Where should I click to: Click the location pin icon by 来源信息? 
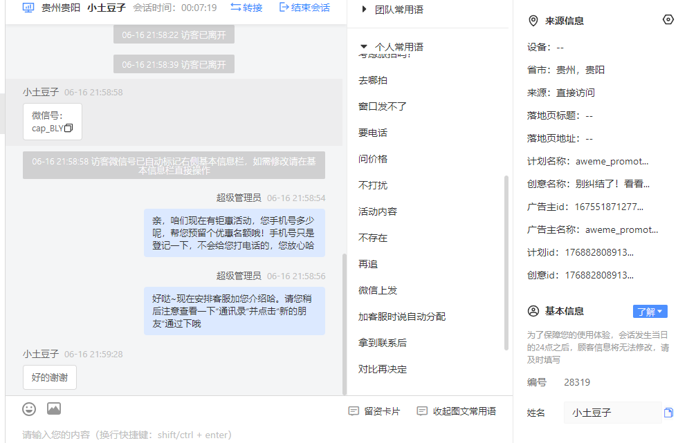coord(533,21)
